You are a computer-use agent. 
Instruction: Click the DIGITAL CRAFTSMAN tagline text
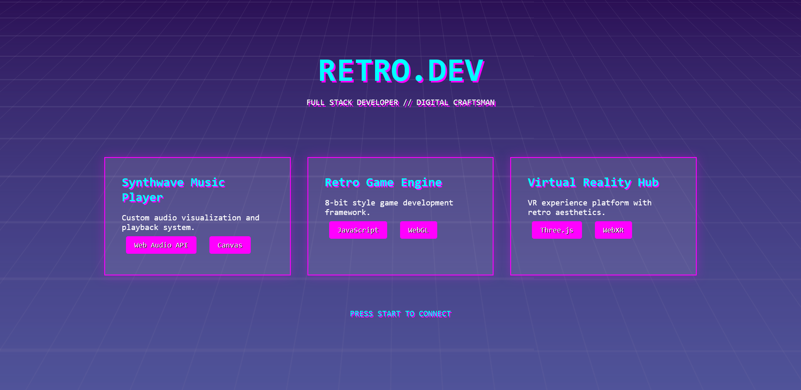point(456,102)
